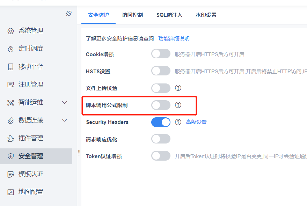Viewport: 307px width, 206px height.
Task: Click the 插件管理 puzzle icon
Action: pyautogui.click(x=10, y=139)
